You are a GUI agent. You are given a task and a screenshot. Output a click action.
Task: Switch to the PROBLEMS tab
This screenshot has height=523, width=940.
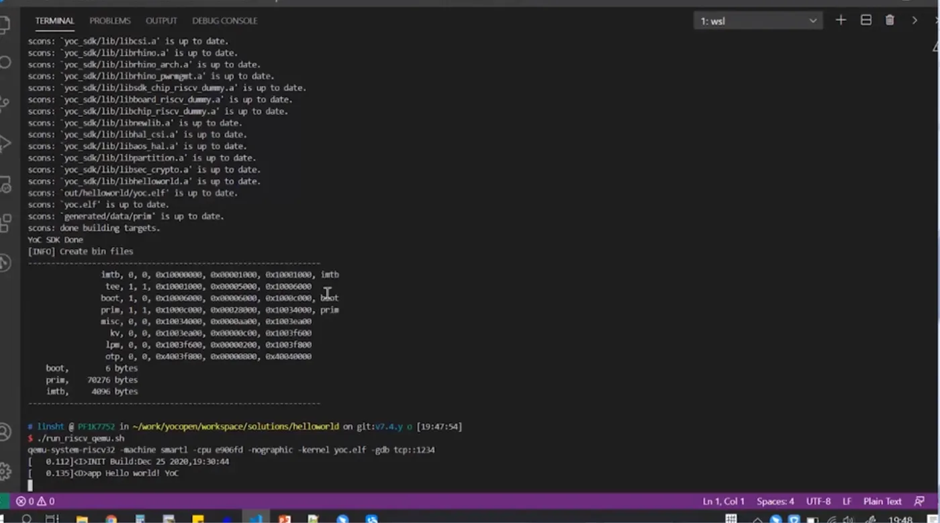110,21
